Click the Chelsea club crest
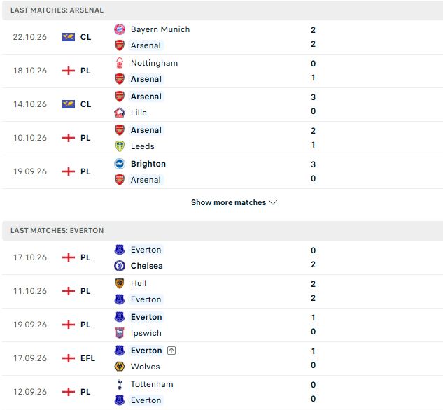Viewport: 443px width, 410px height. [x=120, y=266]
